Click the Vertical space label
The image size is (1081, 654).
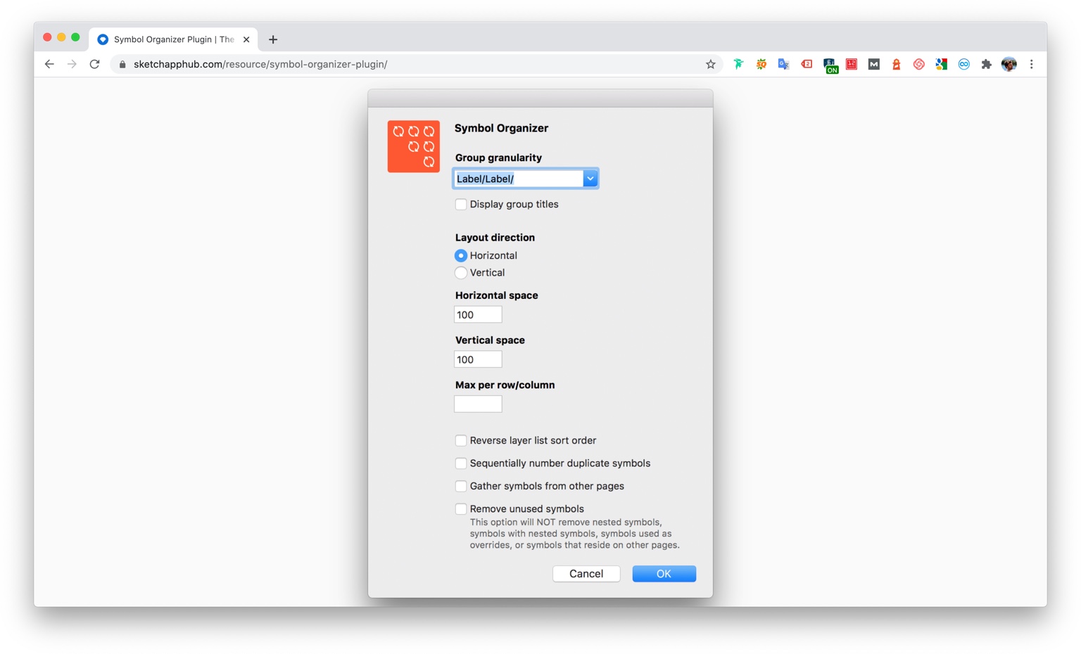coord(490,340)
